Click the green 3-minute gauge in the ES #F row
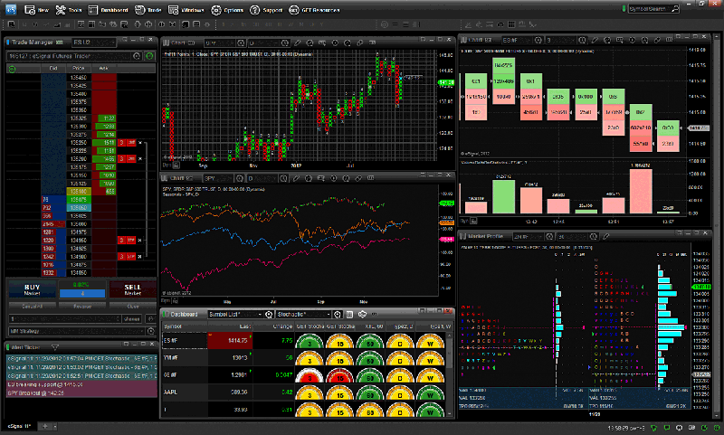 tap(310, 341)
